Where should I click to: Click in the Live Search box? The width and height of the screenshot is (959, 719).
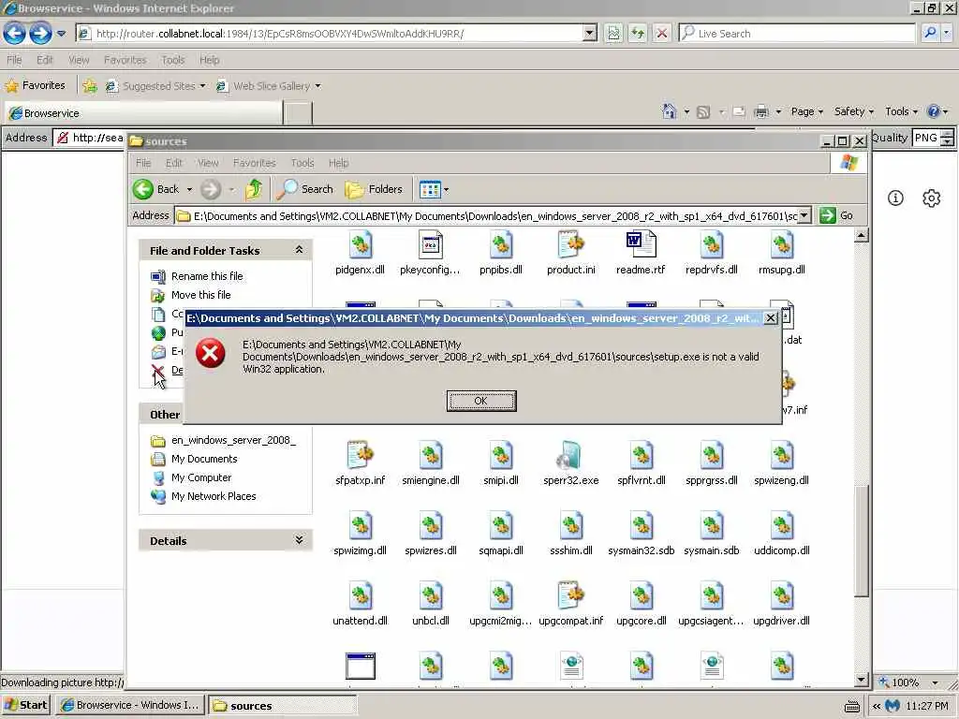[797, 33]
